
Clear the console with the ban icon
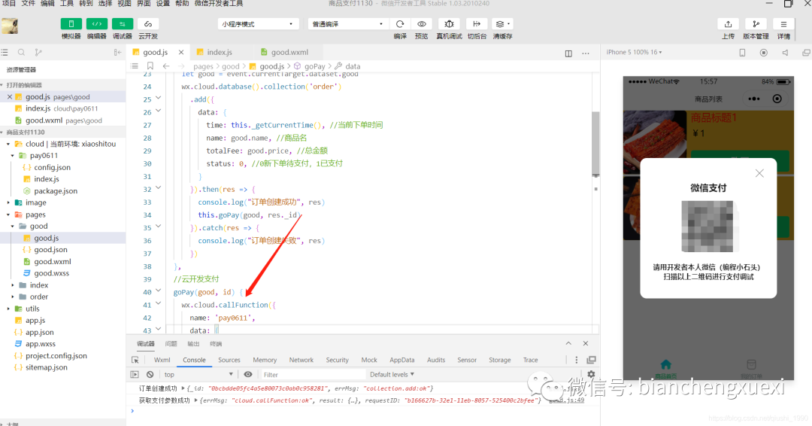coord(150,374)
